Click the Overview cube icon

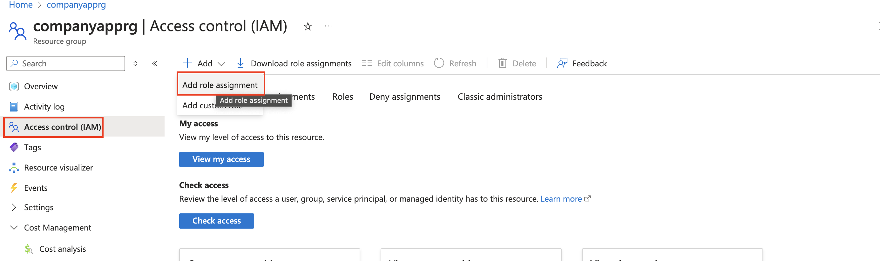pyautogui.click(x=14, y=86)
